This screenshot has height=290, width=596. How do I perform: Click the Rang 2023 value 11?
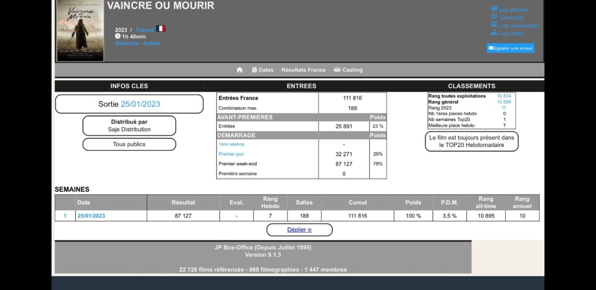[x=504, y=108]
